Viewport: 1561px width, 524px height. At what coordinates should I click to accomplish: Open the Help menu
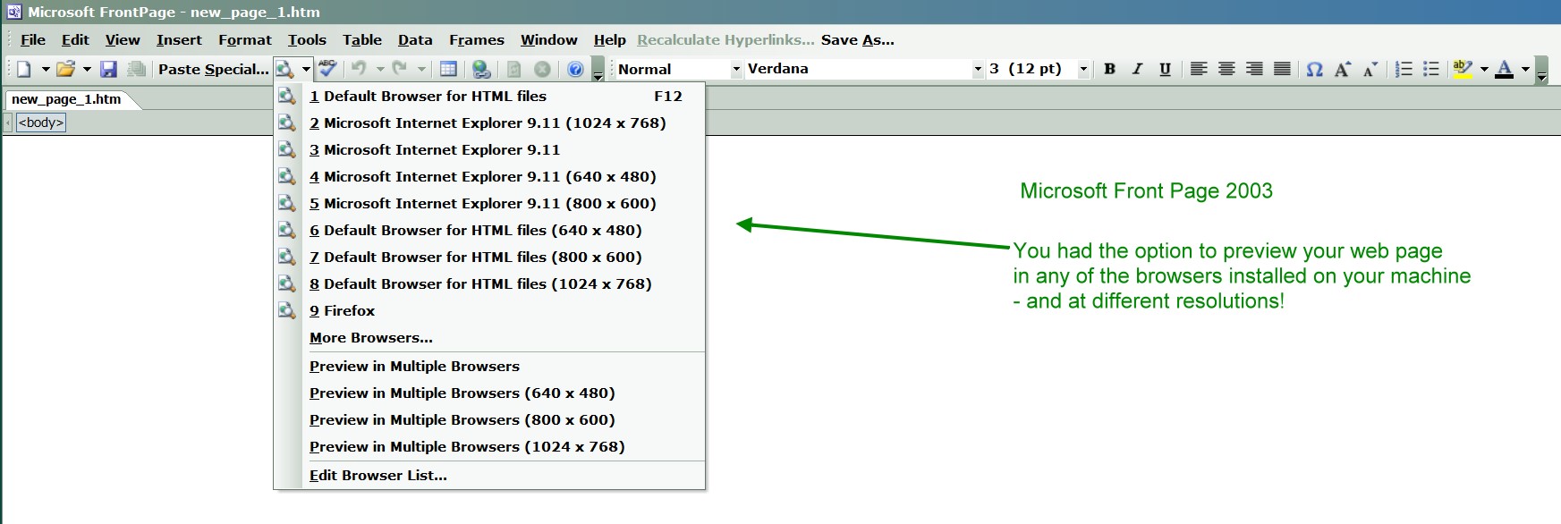[610, 39]
